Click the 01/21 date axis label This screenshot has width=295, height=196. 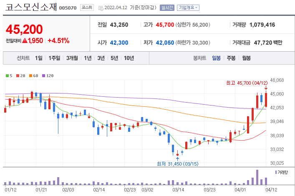pyautogui.click(x=41, y=190)
